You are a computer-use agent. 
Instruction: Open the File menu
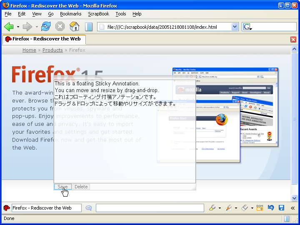(8, 14)
